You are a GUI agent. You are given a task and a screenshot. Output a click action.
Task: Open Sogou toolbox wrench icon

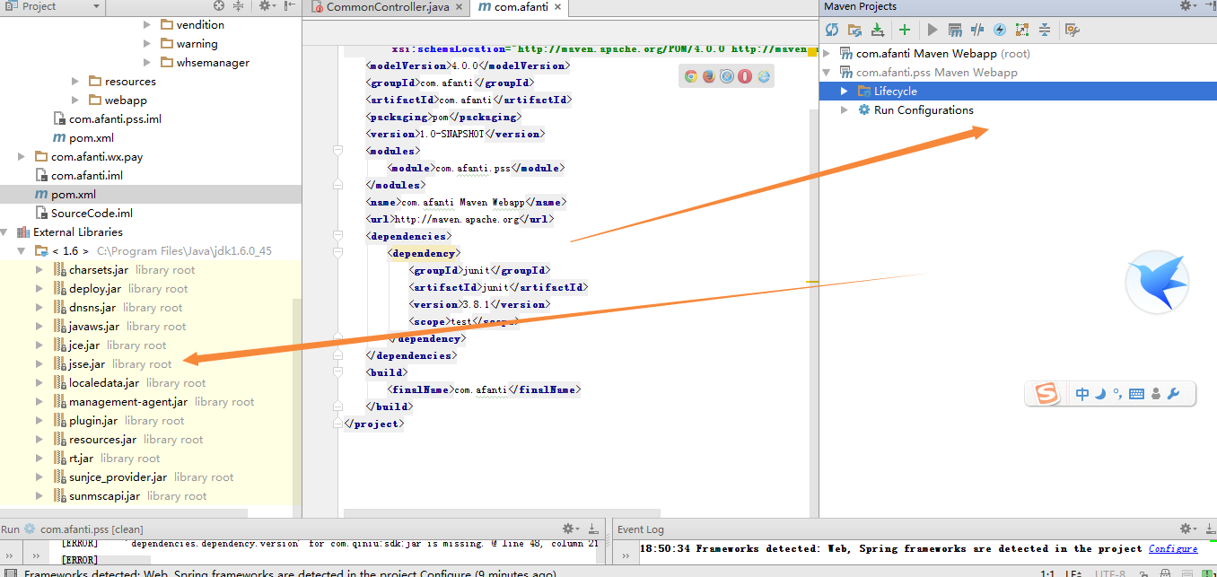1173,394
